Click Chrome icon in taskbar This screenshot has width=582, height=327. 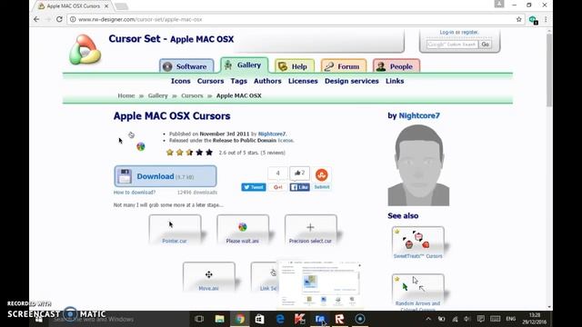click(240, 319)
